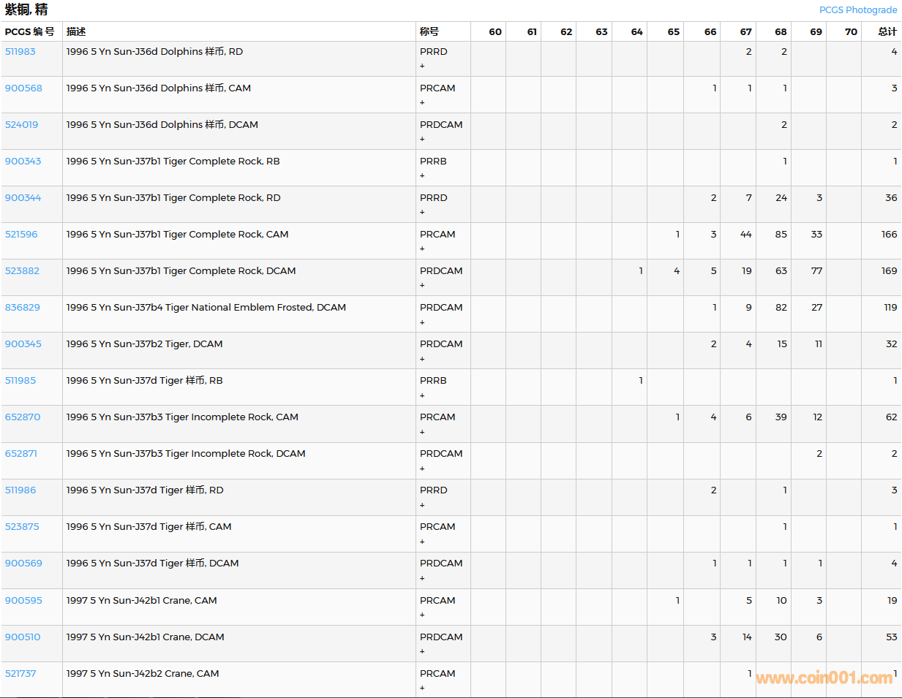Expand plus under Tiger Incomplete Rock DCAM
This screenshot has height=698, width=902.
coord(422,469)
